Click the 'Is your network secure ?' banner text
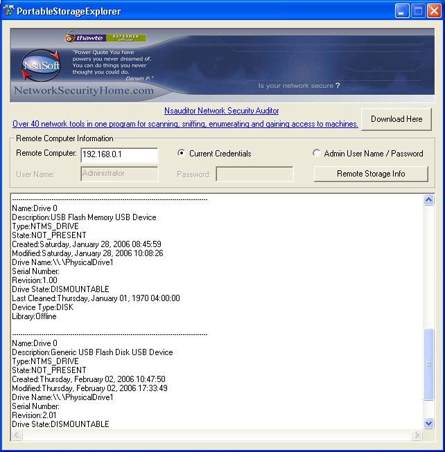The height and width of the screenshot is (452, 445). [299, 86]
